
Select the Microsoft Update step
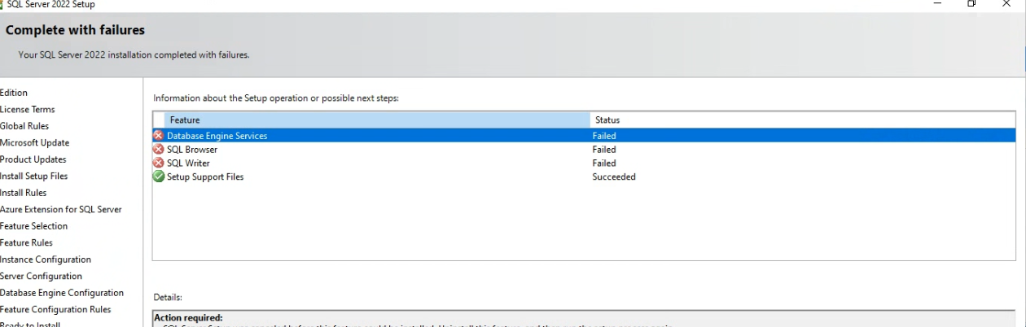tap(34, 142)
